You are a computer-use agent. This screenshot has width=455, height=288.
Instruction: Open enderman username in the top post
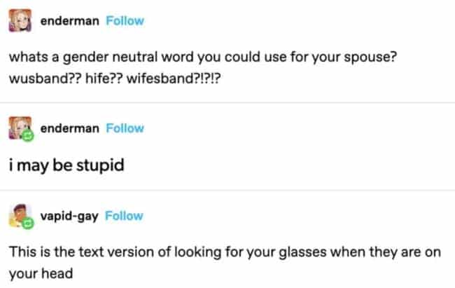(x=70, y=21)
